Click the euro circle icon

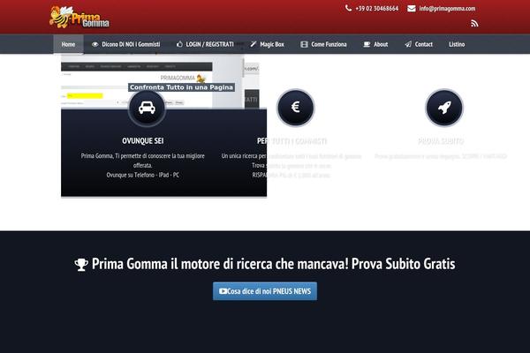point(295,108)
